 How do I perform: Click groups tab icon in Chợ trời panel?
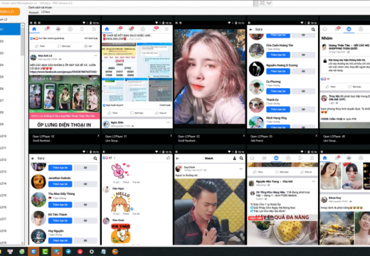click(x=276, y=158)
